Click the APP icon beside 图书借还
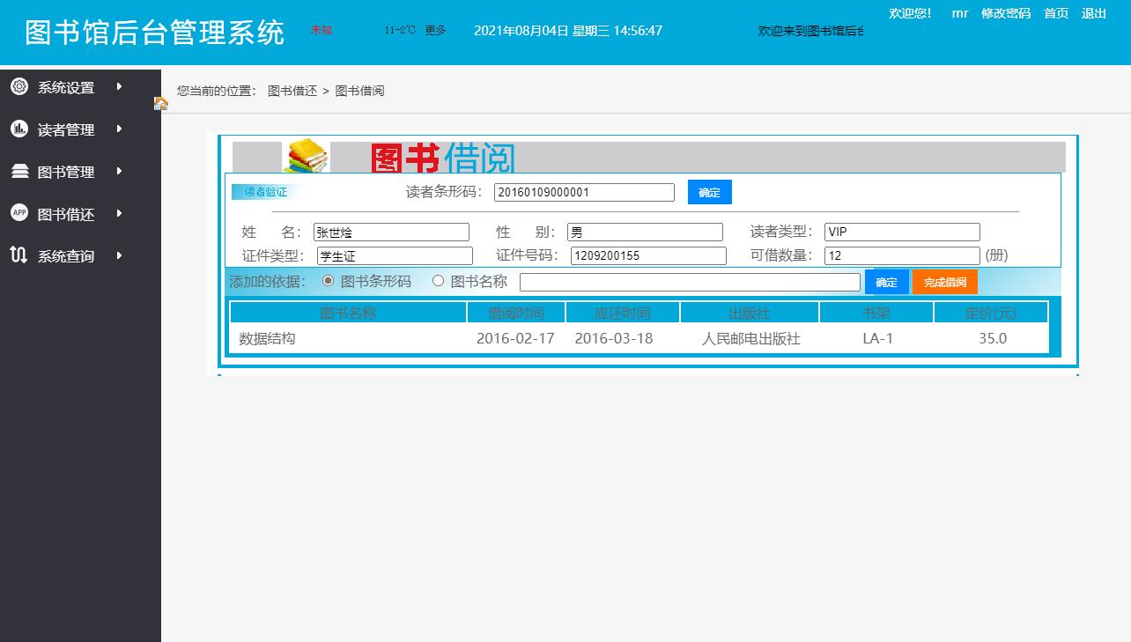The height and width of the screenshot is (642, 1131). pos(19,213)
